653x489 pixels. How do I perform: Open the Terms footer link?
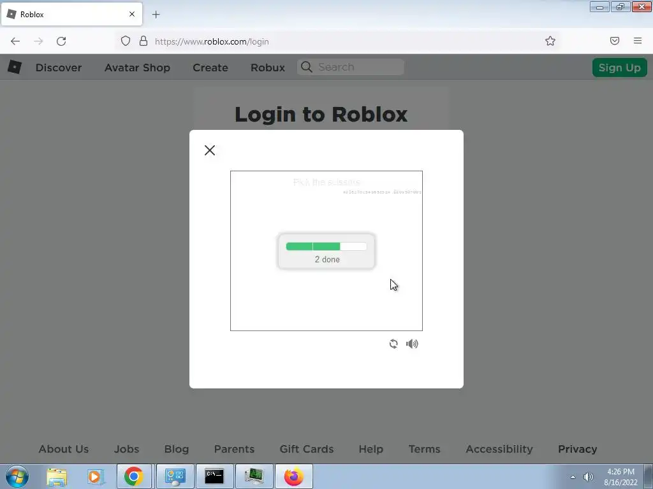pos(424,449)
